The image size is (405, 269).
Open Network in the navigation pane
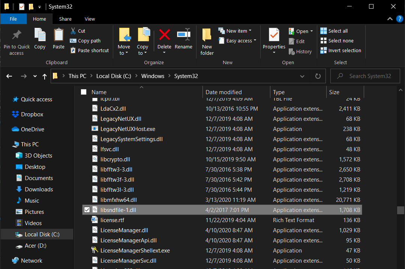pyautogui.click(x=27, y=260)
